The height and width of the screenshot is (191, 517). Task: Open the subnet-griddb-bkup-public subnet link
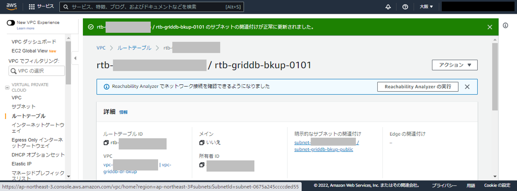(323, 149)
